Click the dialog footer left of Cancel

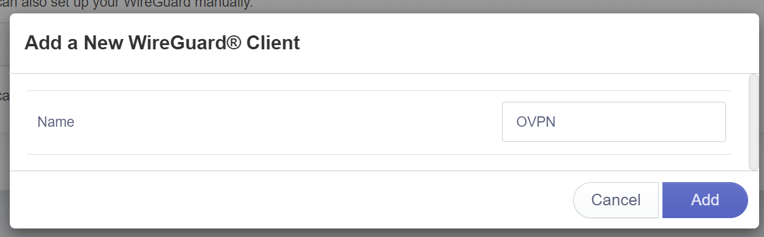click(291, 200)
